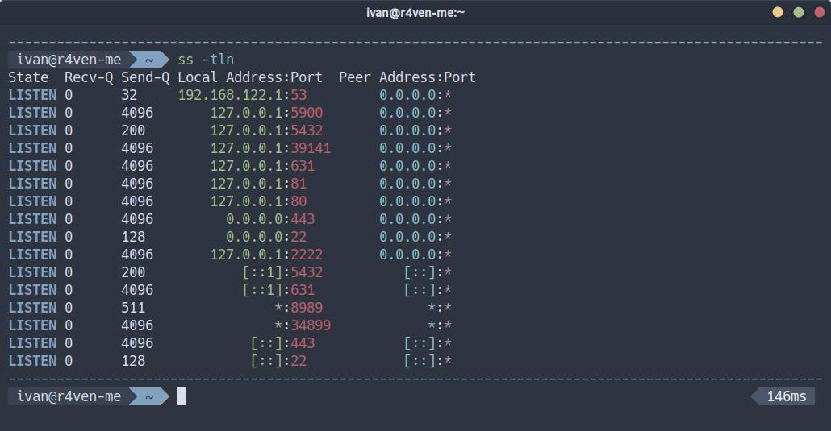This screenshot has height=431, width=831.
Task: Click the 192.168.122.1:53 local address
Action: click(242, 95)
